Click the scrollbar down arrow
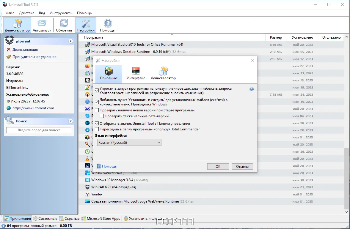 [346, 212]
